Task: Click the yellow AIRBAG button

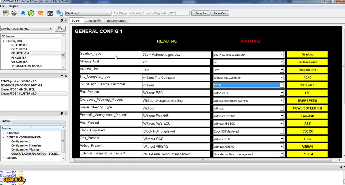Action: 307,147
